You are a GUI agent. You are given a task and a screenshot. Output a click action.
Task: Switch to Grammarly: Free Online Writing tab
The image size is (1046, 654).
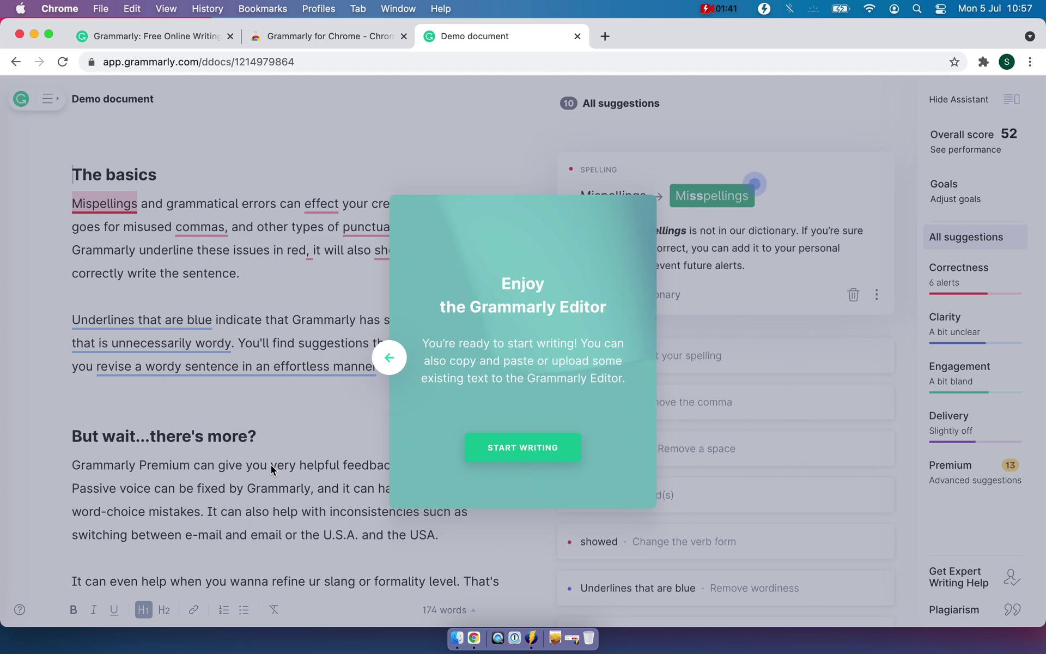coord(156,37)
